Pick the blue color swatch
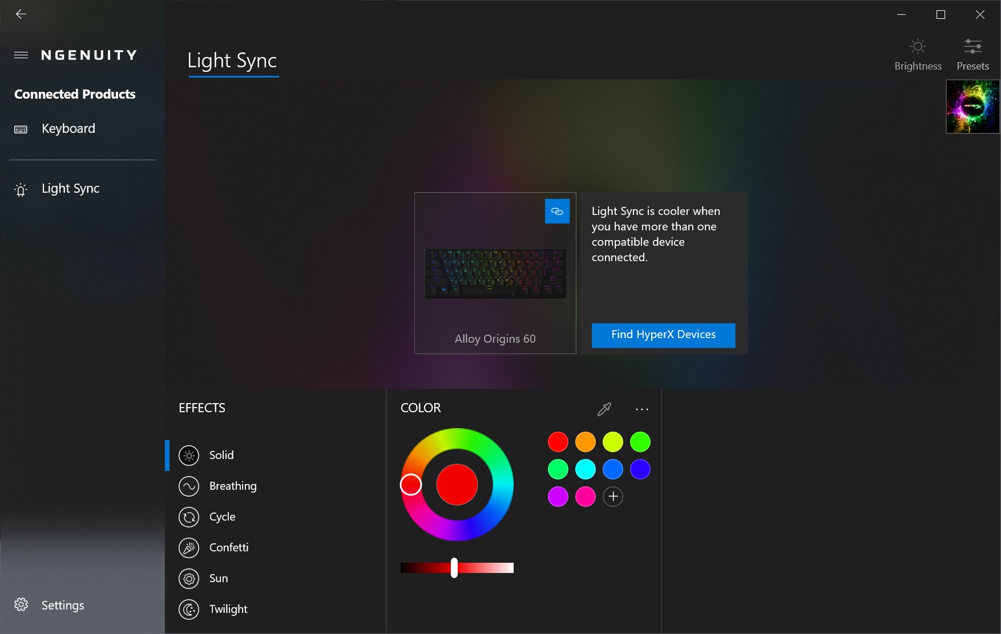1001x634 pixels. tap(613, 469)
